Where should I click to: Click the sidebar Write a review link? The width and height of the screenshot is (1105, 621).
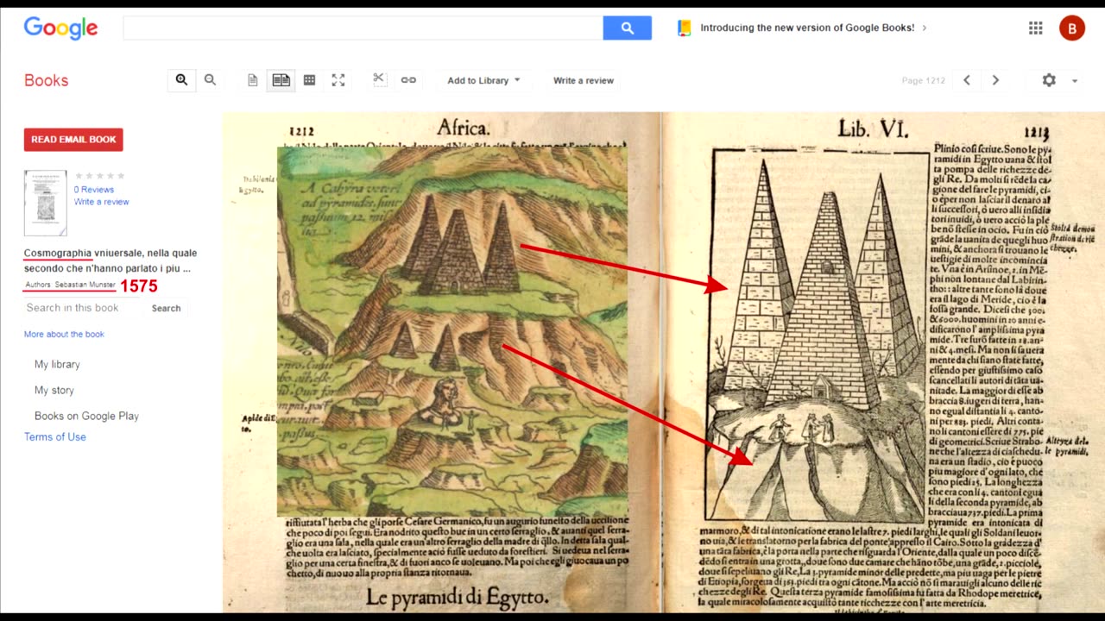[101, 202]
